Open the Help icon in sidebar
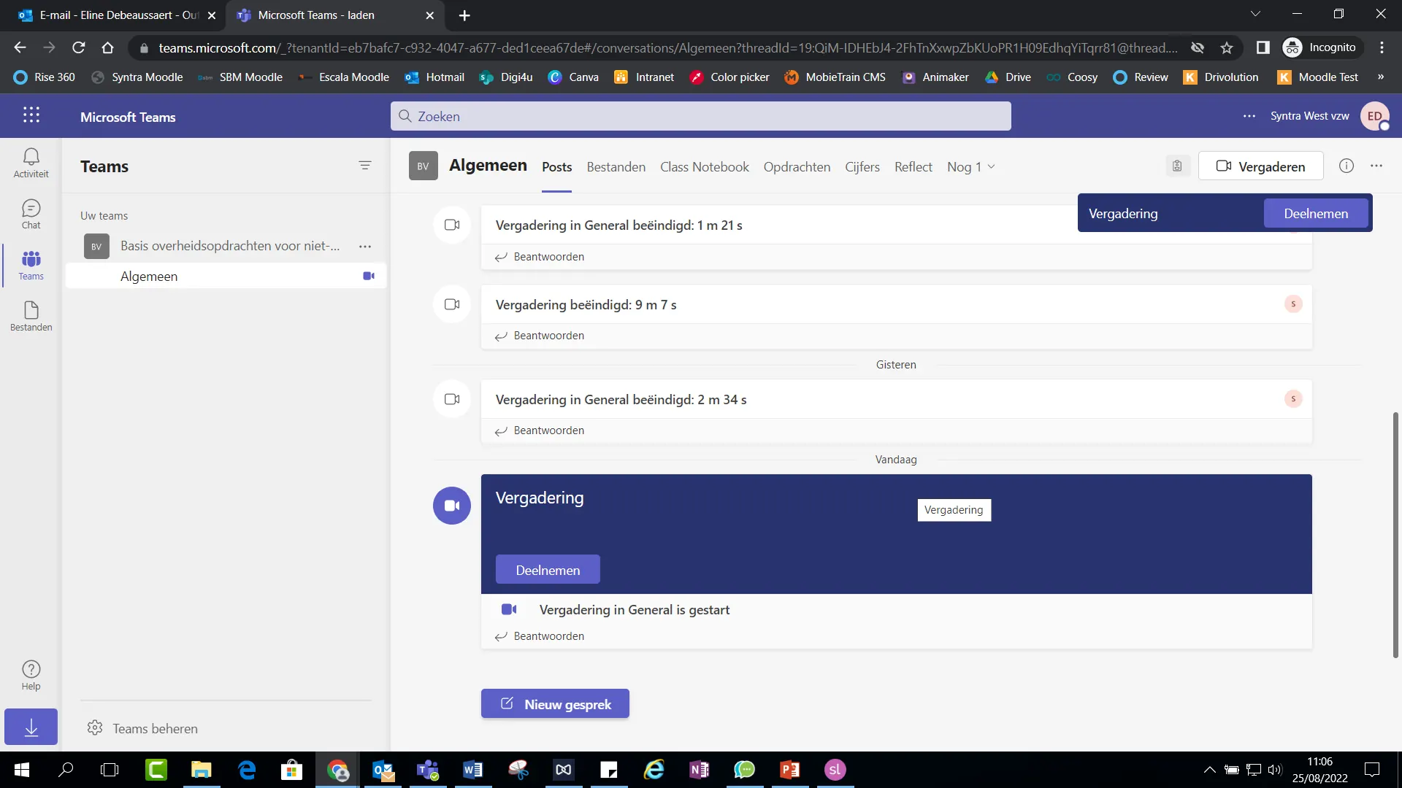Viewport: 1402px width, 788px height. tap(31, 675)
